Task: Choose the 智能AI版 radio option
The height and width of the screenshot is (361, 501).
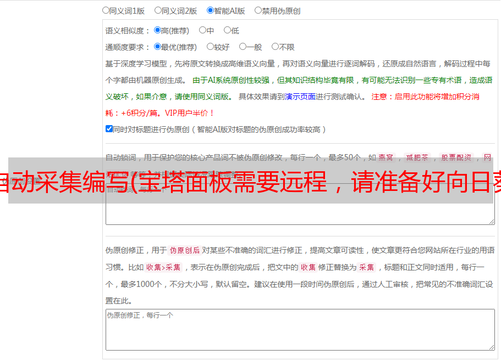Action: coord(210,10)
